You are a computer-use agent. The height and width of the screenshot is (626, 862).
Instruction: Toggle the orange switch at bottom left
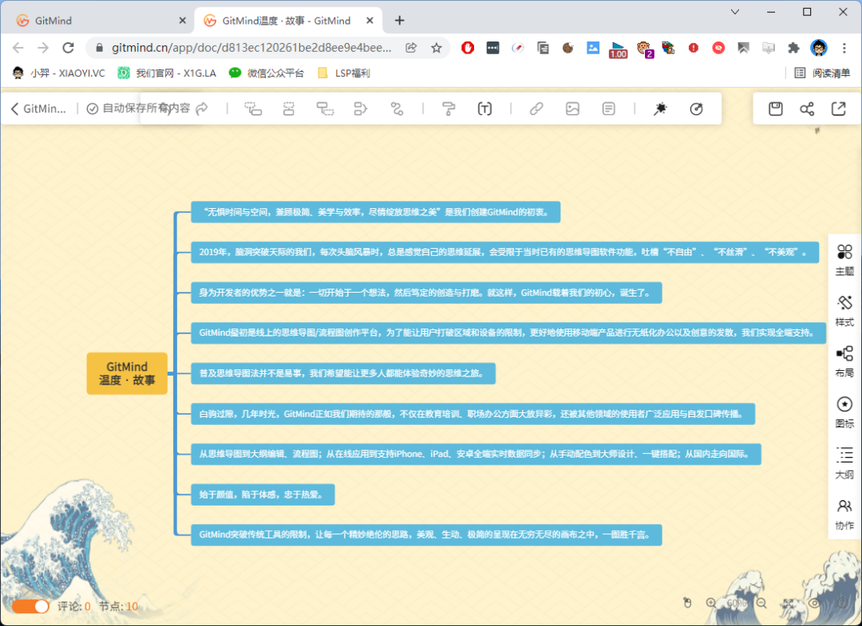[30, 606]
